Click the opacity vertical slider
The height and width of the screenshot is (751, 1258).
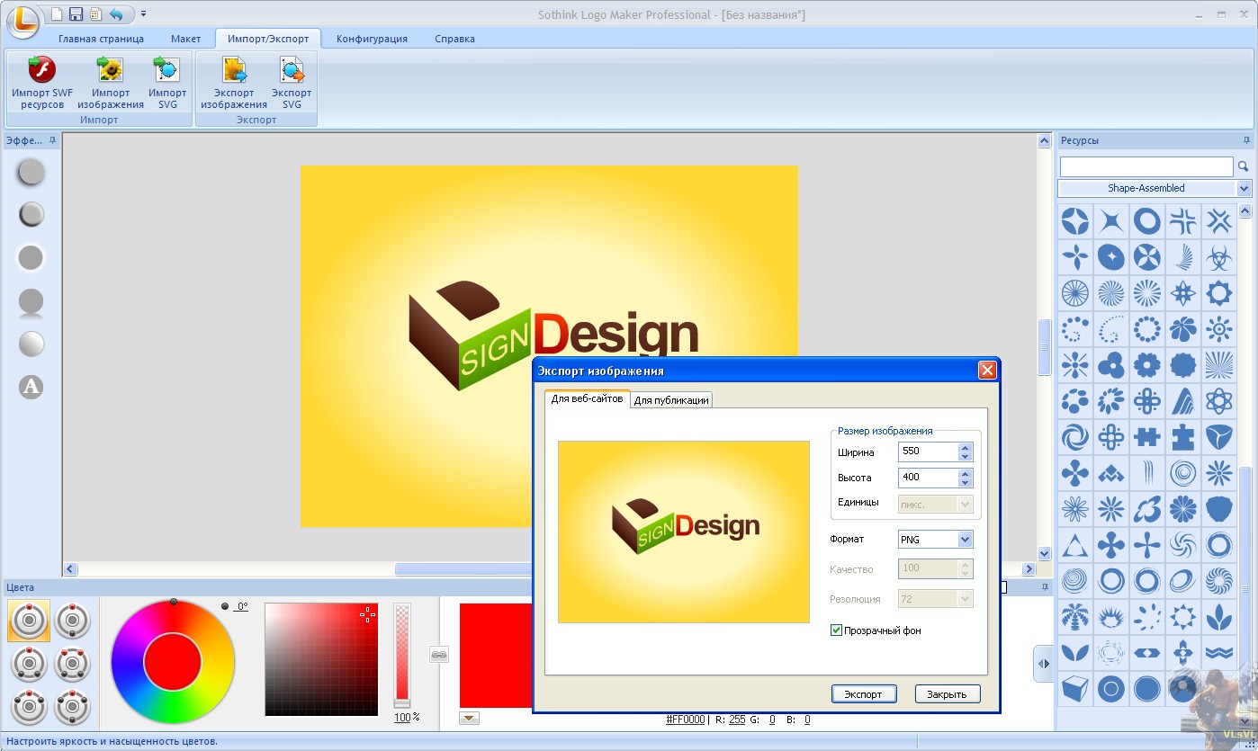402,655
